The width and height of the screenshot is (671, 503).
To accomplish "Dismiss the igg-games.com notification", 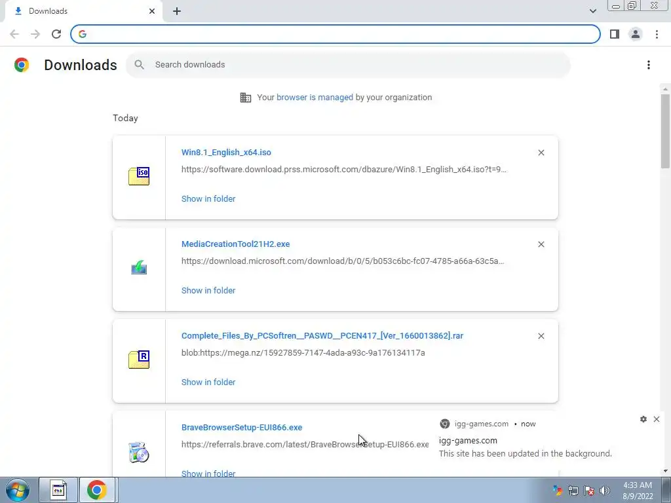I will point(657,419).
